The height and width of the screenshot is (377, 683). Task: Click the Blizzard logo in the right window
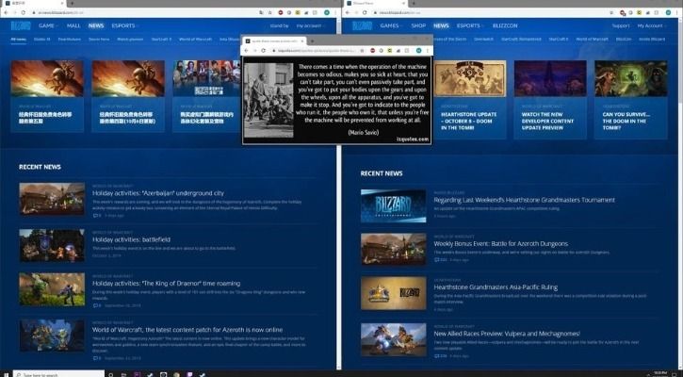tap(362, 25)
